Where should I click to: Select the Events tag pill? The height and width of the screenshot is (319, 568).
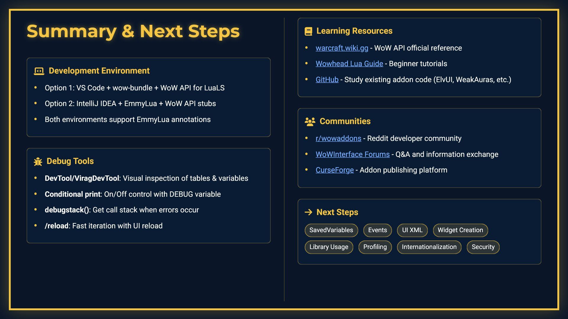pos(377,230)
